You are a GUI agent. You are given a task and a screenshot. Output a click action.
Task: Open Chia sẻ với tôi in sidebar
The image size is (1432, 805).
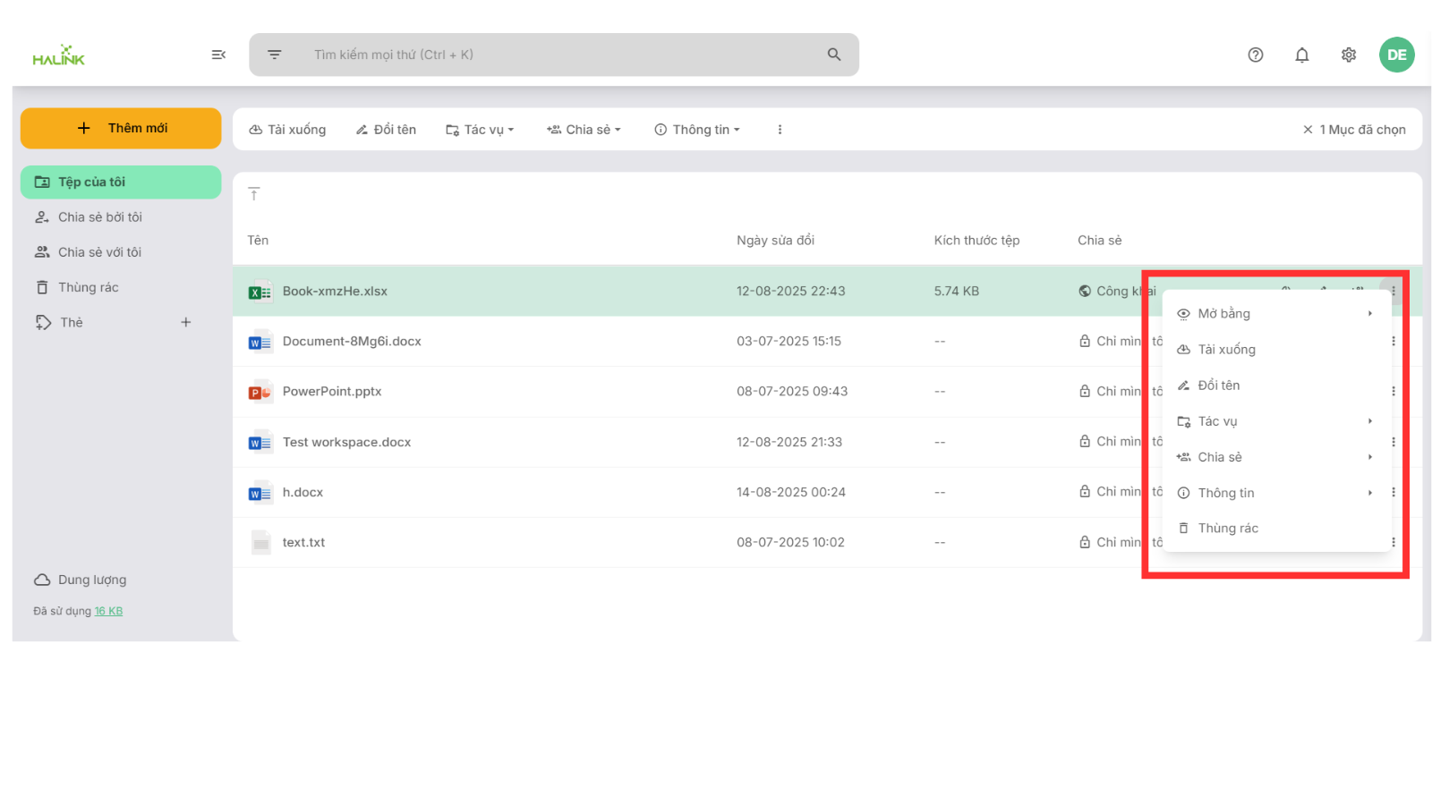point(121,252)
